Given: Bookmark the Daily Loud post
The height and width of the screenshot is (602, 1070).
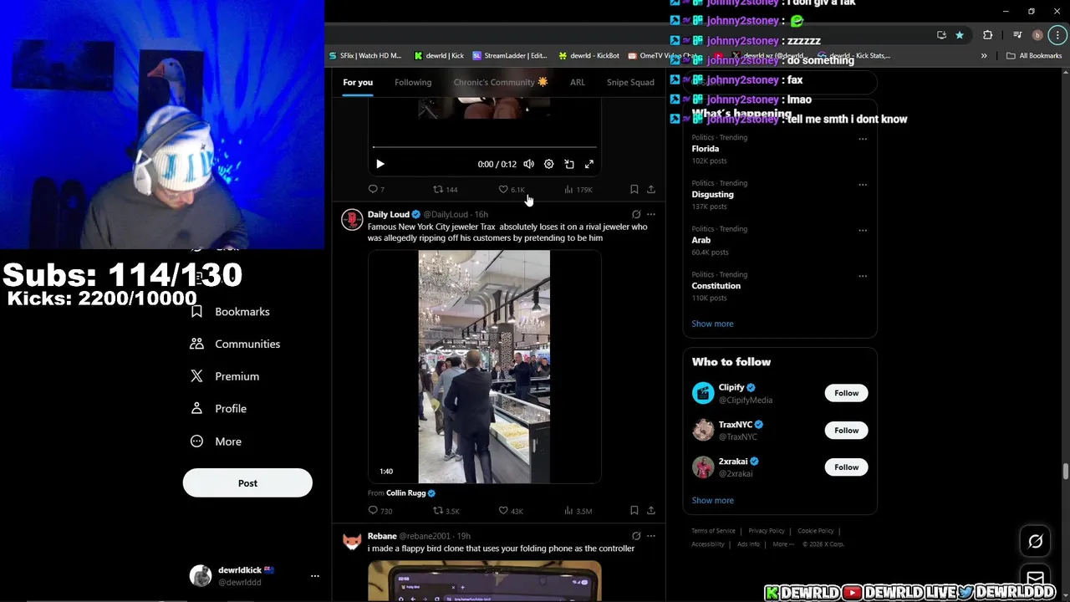Looking at the screenshot, I should (634, 511).
